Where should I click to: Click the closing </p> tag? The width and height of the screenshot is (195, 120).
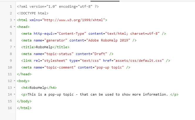tap(174, 94)
